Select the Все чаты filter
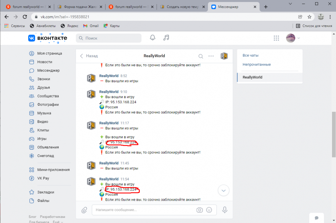Image resolution: width=336 pixels, height=223 pixels. 251,56
